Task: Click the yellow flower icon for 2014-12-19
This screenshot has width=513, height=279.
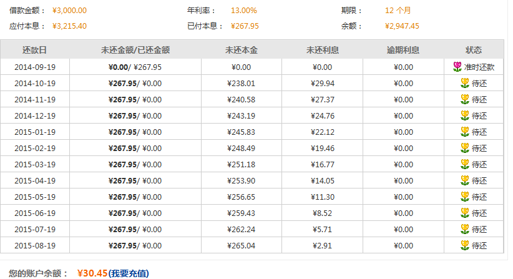Action: click(464, 115)
